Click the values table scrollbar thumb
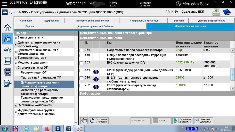The image size is (235, 132). click(x=232, y=74)
